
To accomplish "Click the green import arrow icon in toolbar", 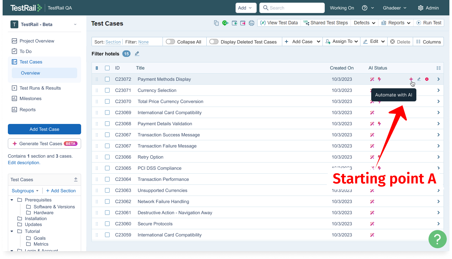I will click(x=234, y=23).
